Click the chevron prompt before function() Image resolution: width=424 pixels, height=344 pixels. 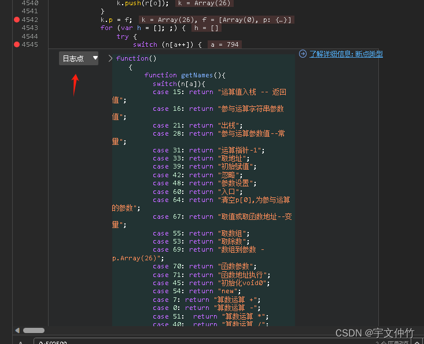(x=110, y=58)
